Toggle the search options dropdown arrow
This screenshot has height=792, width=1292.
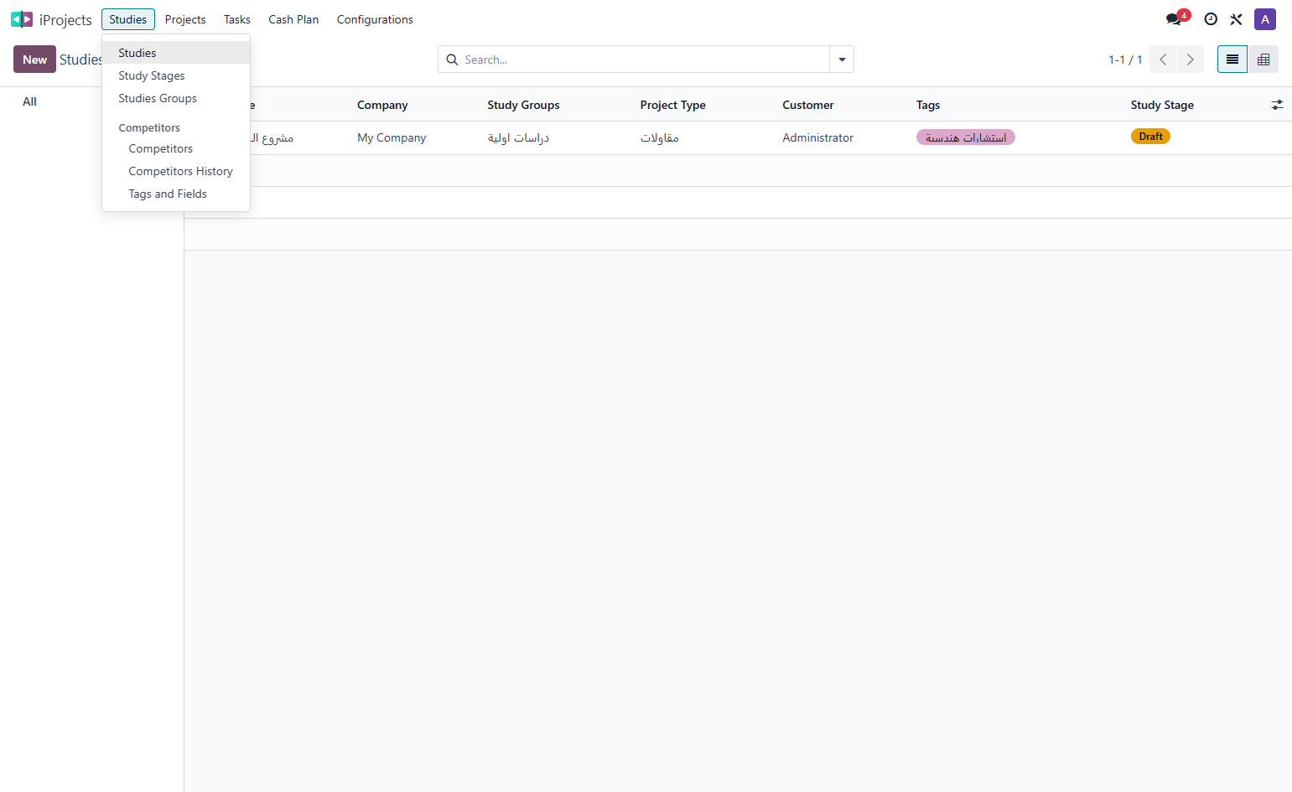(842, 60)
